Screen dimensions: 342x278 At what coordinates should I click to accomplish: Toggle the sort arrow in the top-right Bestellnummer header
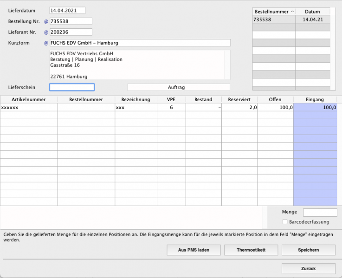click(x=292, y=12)
